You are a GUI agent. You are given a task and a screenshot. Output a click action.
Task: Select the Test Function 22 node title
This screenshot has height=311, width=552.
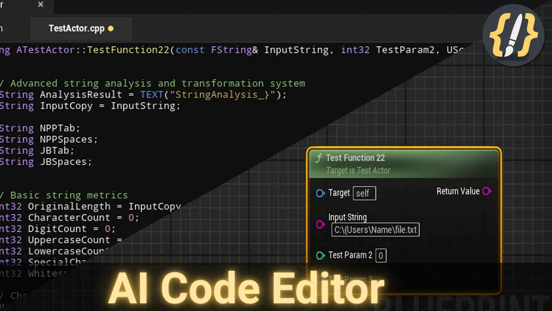[x=356, y=158]
